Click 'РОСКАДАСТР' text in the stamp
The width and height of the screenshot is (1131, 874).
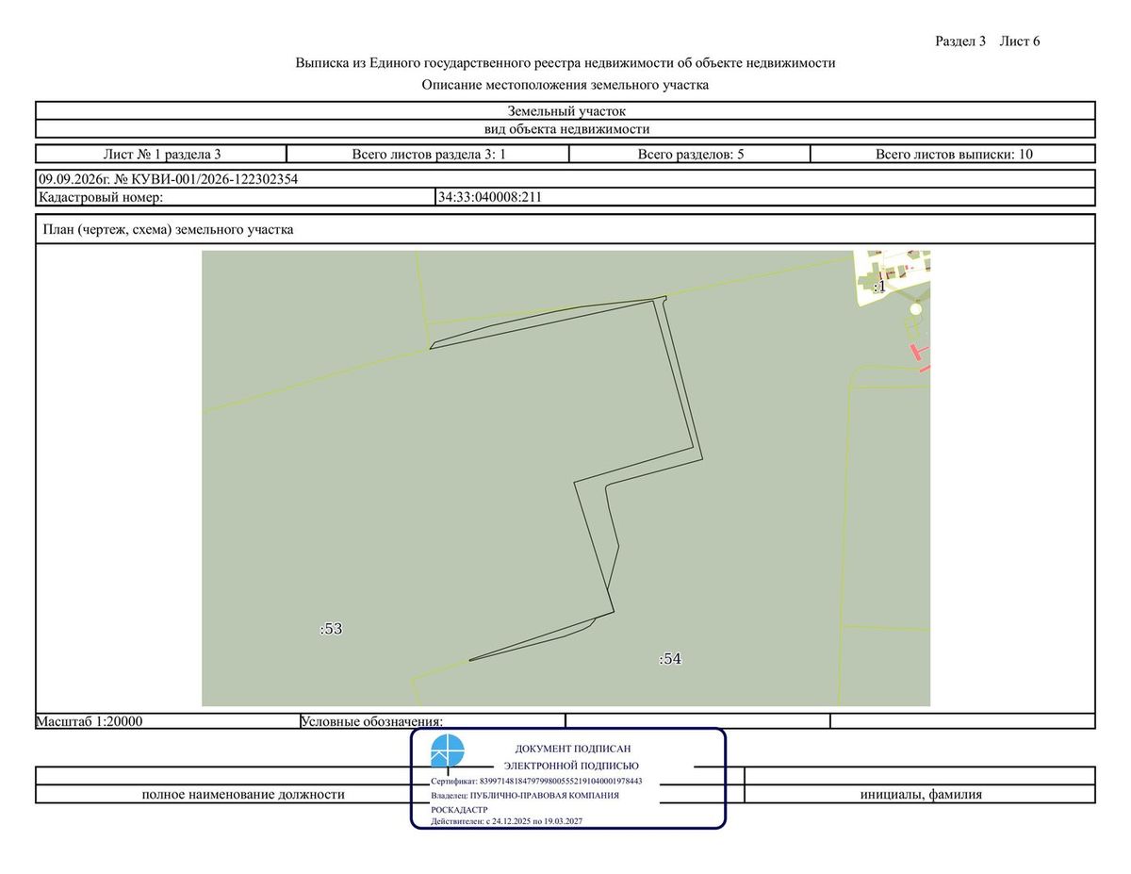pyautogui.click(x=459, y=809)
